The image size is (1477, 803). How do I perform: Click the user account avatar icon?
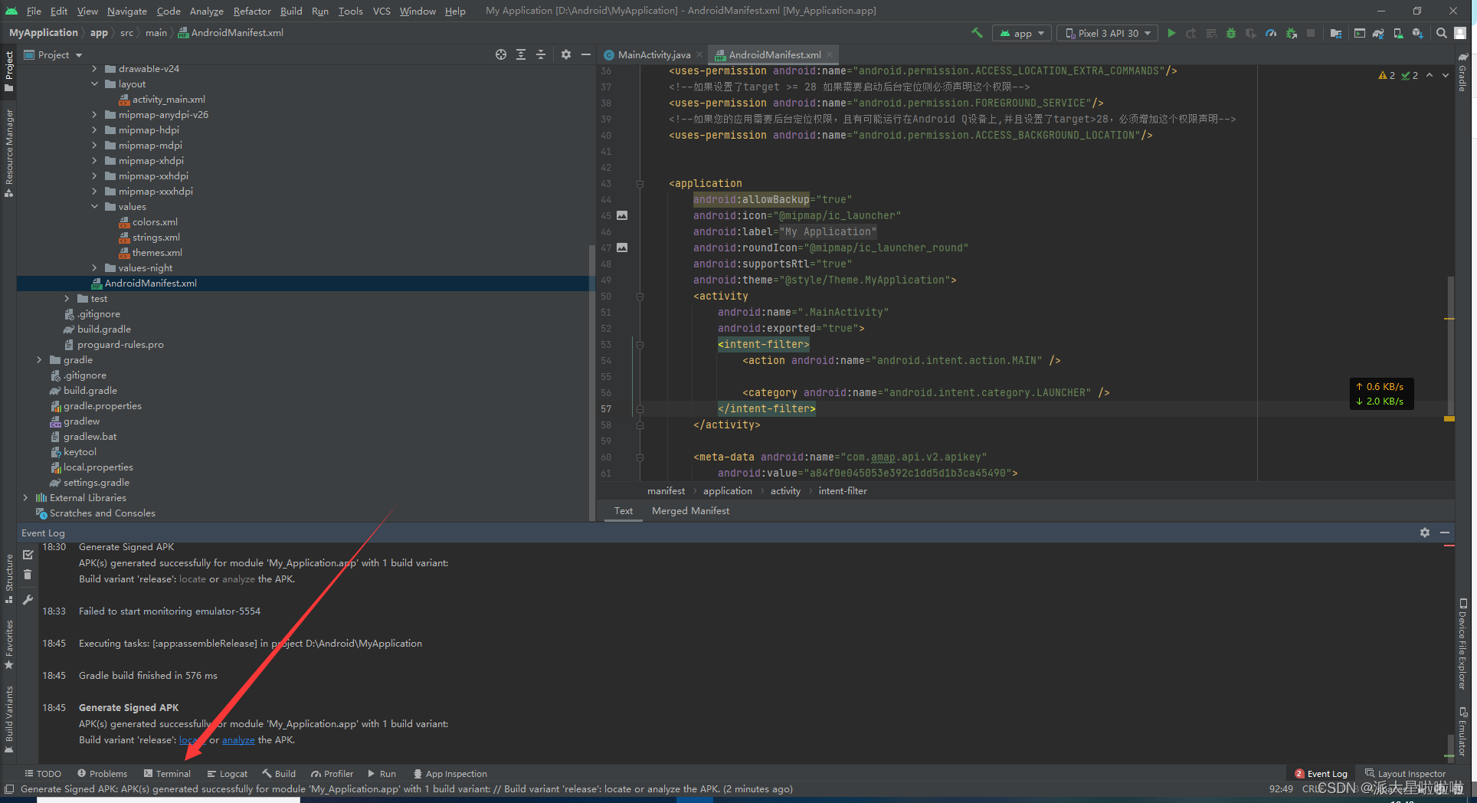tap(1461, 33)
